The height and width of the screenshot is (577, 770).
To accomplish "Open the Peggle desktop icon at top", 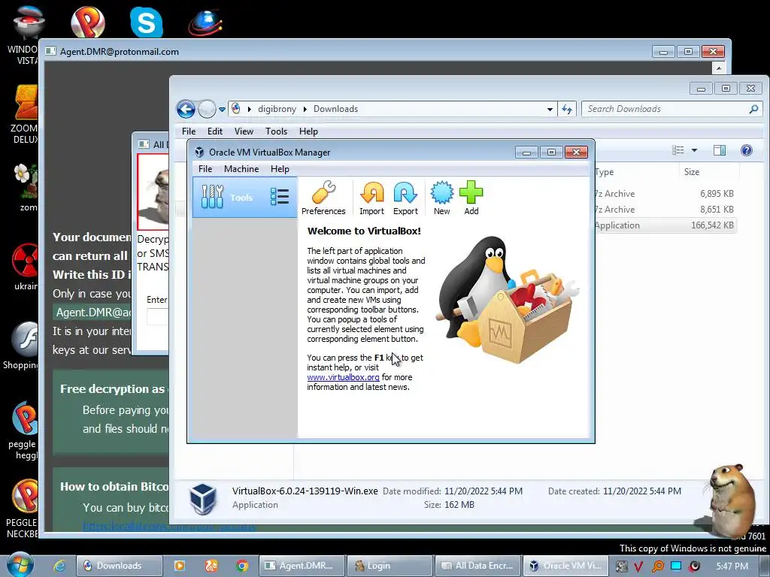I will pyautogui.click(x=87, y=22).
